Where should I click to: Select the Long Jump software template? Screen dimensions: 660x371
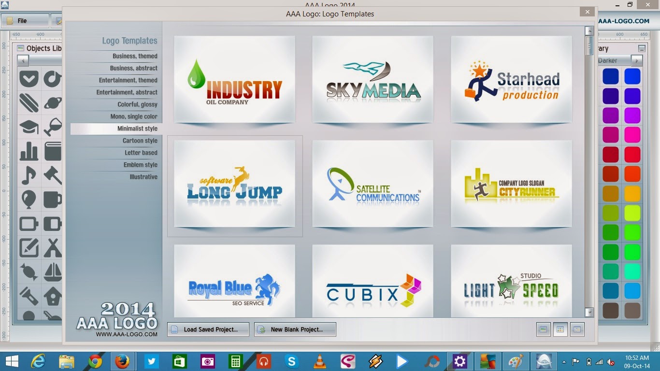[234, 184]
